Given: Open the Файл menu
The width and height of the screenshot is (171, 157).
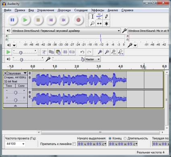Looking at the screenshot, I should point(7,10).
